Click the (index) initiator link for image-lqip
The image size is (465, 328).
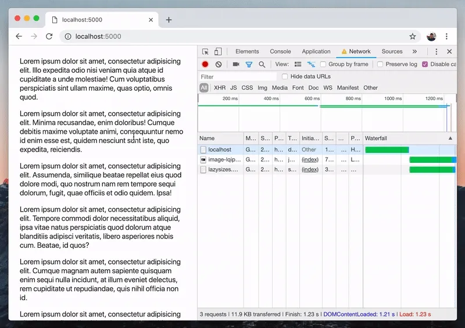[310, 159]
